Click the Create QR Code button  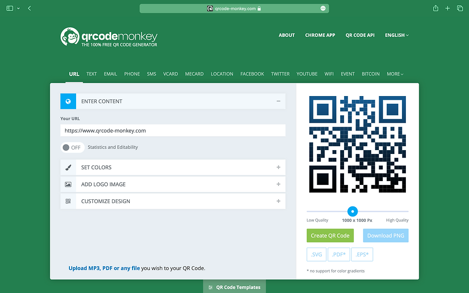point(330,236)
